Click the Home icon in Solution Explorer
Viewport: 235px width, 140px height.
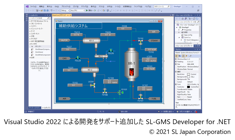click(182, 19)
